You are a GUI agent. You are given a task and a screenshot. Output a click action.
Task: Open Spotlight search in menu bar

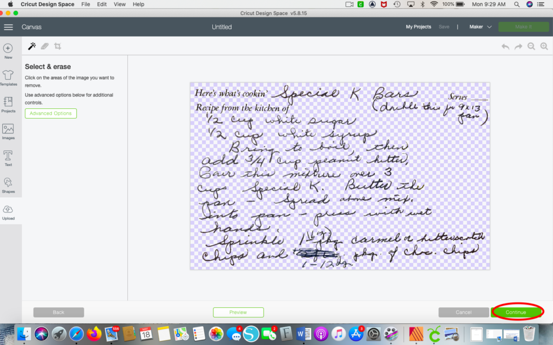point(517,4)
